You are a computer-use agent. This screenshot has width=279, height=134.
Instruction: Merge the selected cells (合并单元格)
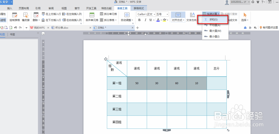92,17
